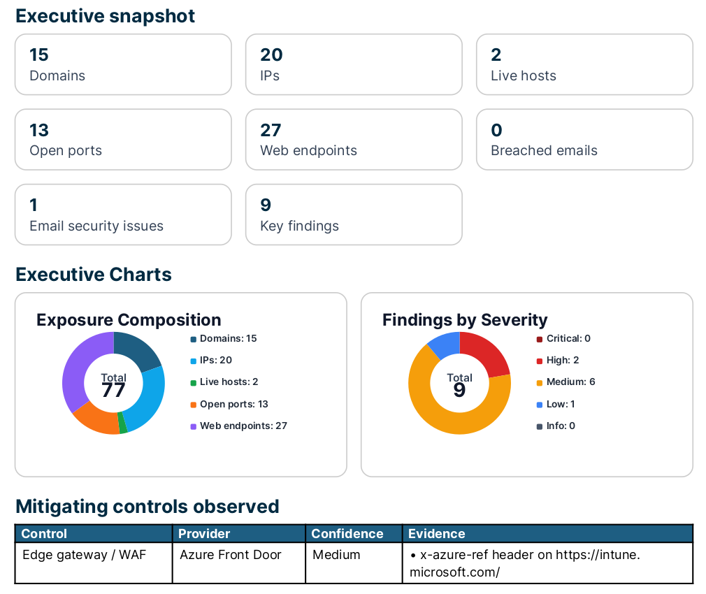
Task: Select the Breached emails metric card
Action: [584, 140]
